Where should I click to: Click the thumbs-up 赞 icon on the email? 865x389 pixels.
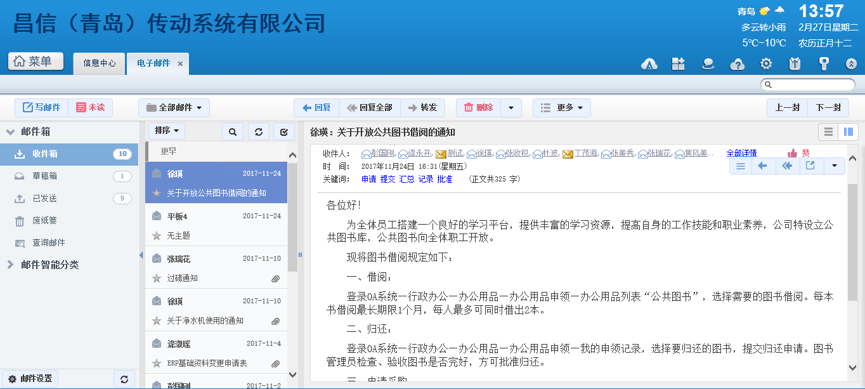coord(793,153)
